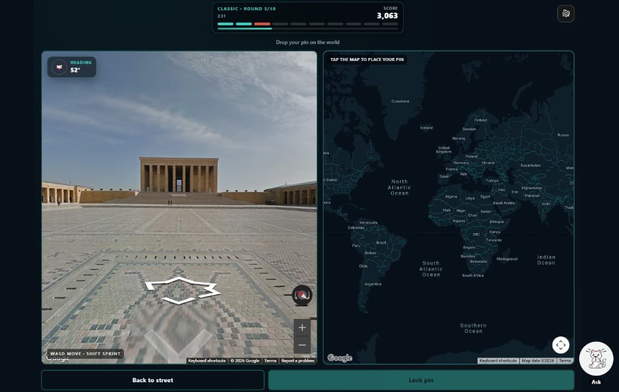This screenshot has width=619, height=392.
Task: Toggle the map fullscreen expand icon
Action: coord(560,345)
